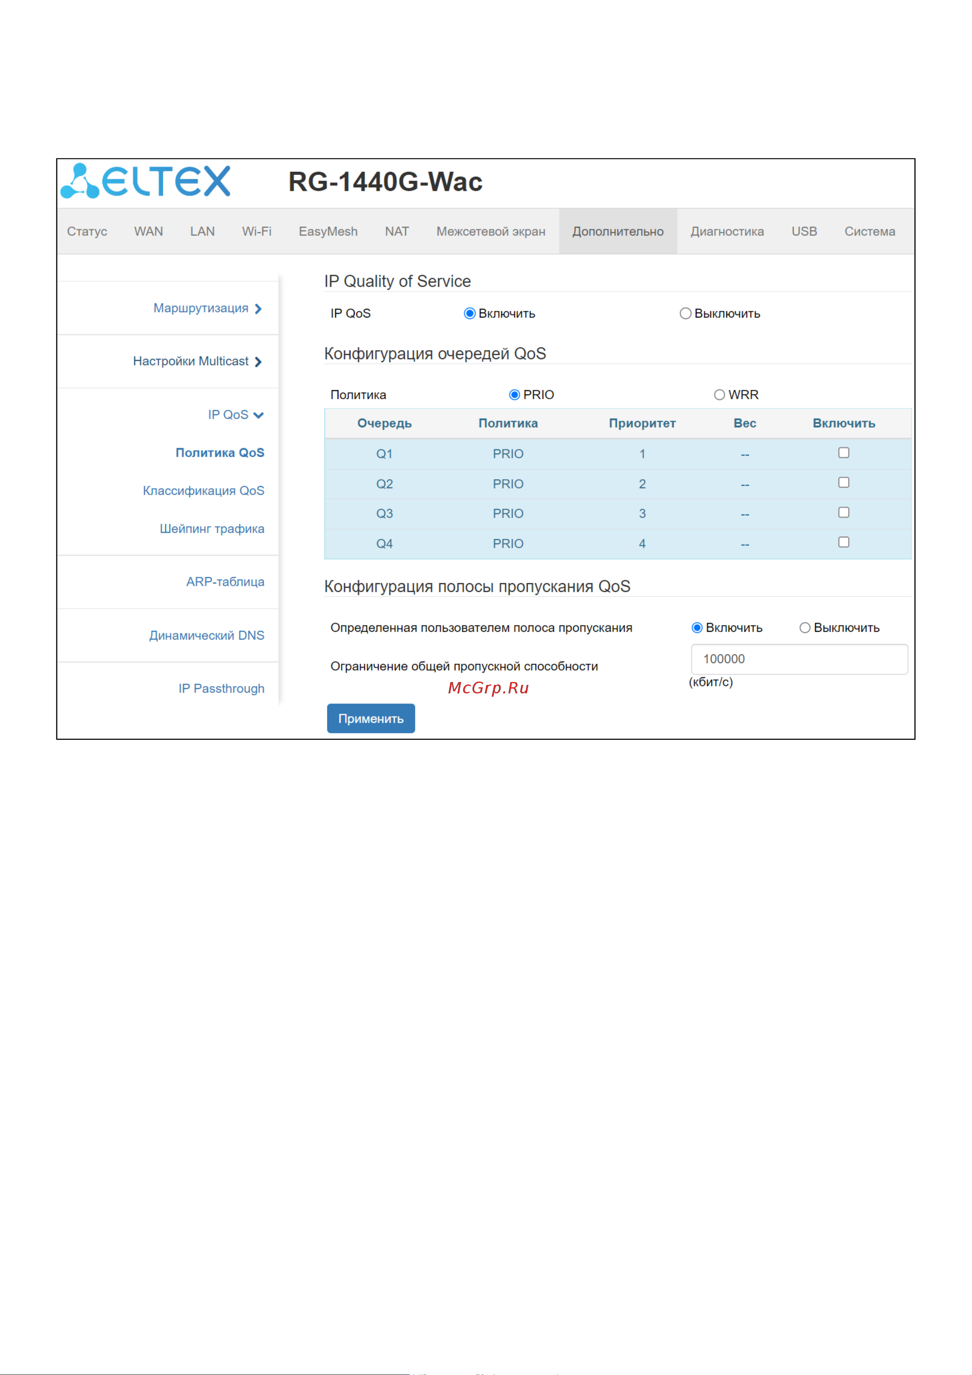The height and width of the screenshot is (1375, 972).
Task: Open Политика QoS page
Action: point(220,453)
